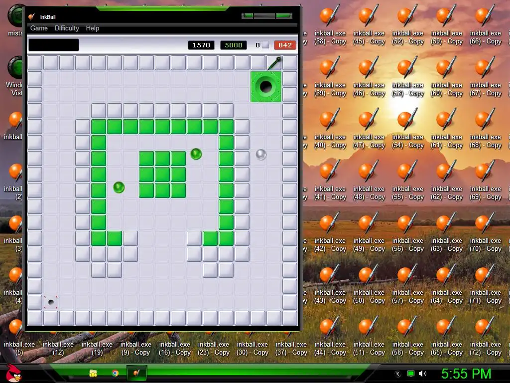Open inkball.exe (61) - Copy desktop icon
The image size is (510, 383).
[447, 129]
